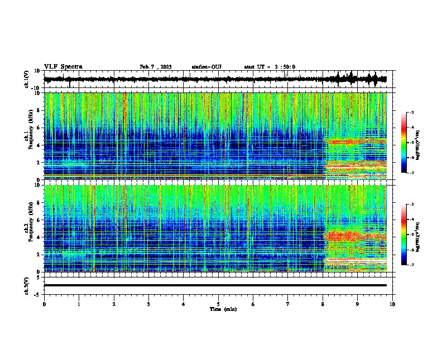Select the "start UT = 2:50:0" label
The height and width of the screenshot is (341, 442).
[270, 67]
